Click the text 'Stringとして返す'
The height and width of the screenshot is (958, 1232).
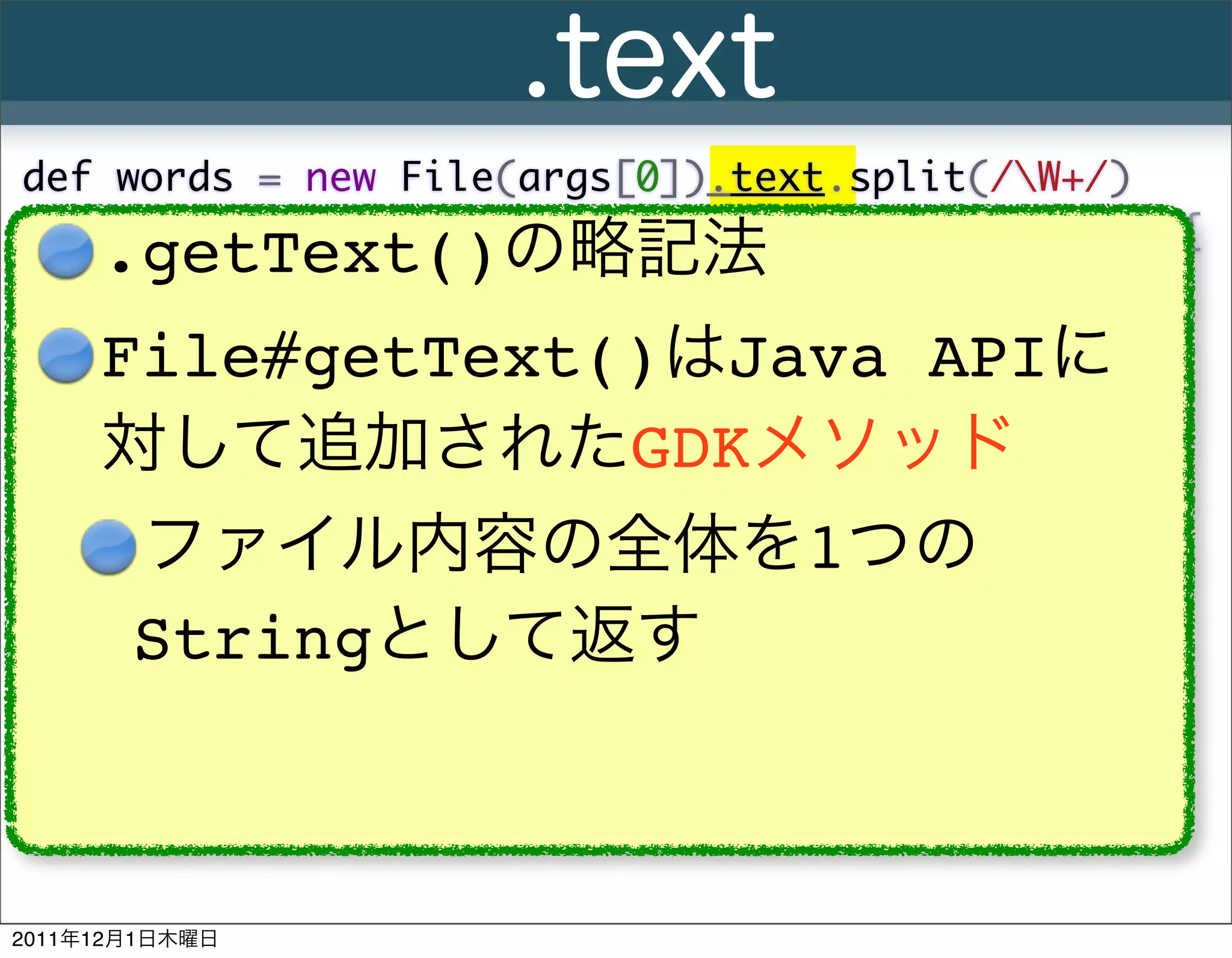(x=417, y=636)
